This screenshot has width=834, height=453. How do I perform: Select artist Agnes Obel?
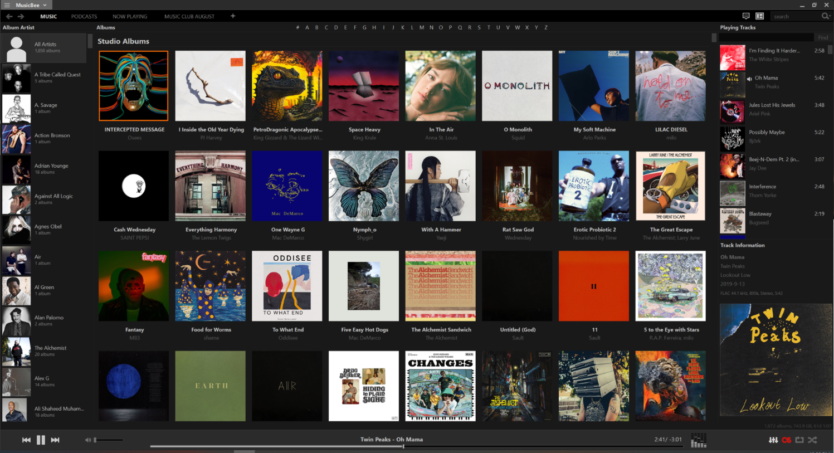coord(44,230)
